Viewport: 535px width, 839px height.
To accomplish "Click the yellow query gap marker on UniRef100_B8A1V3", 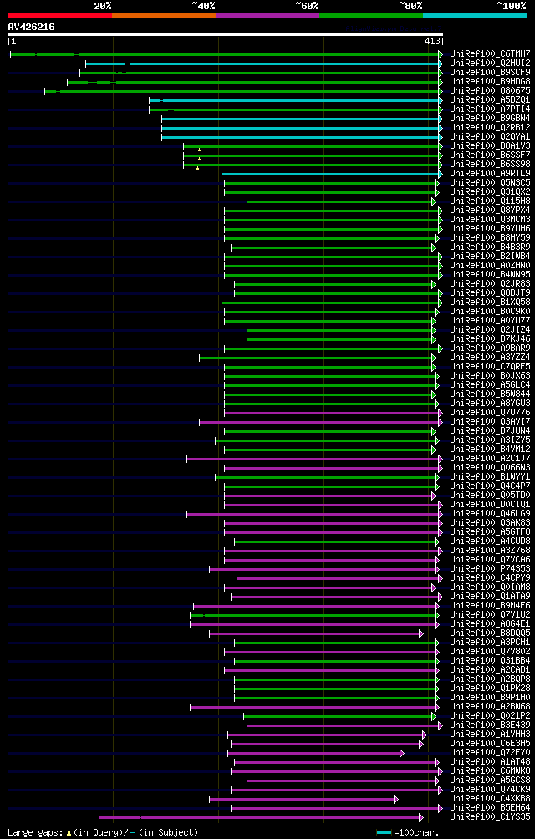I will pyautogui.click(x=199, y=150).
